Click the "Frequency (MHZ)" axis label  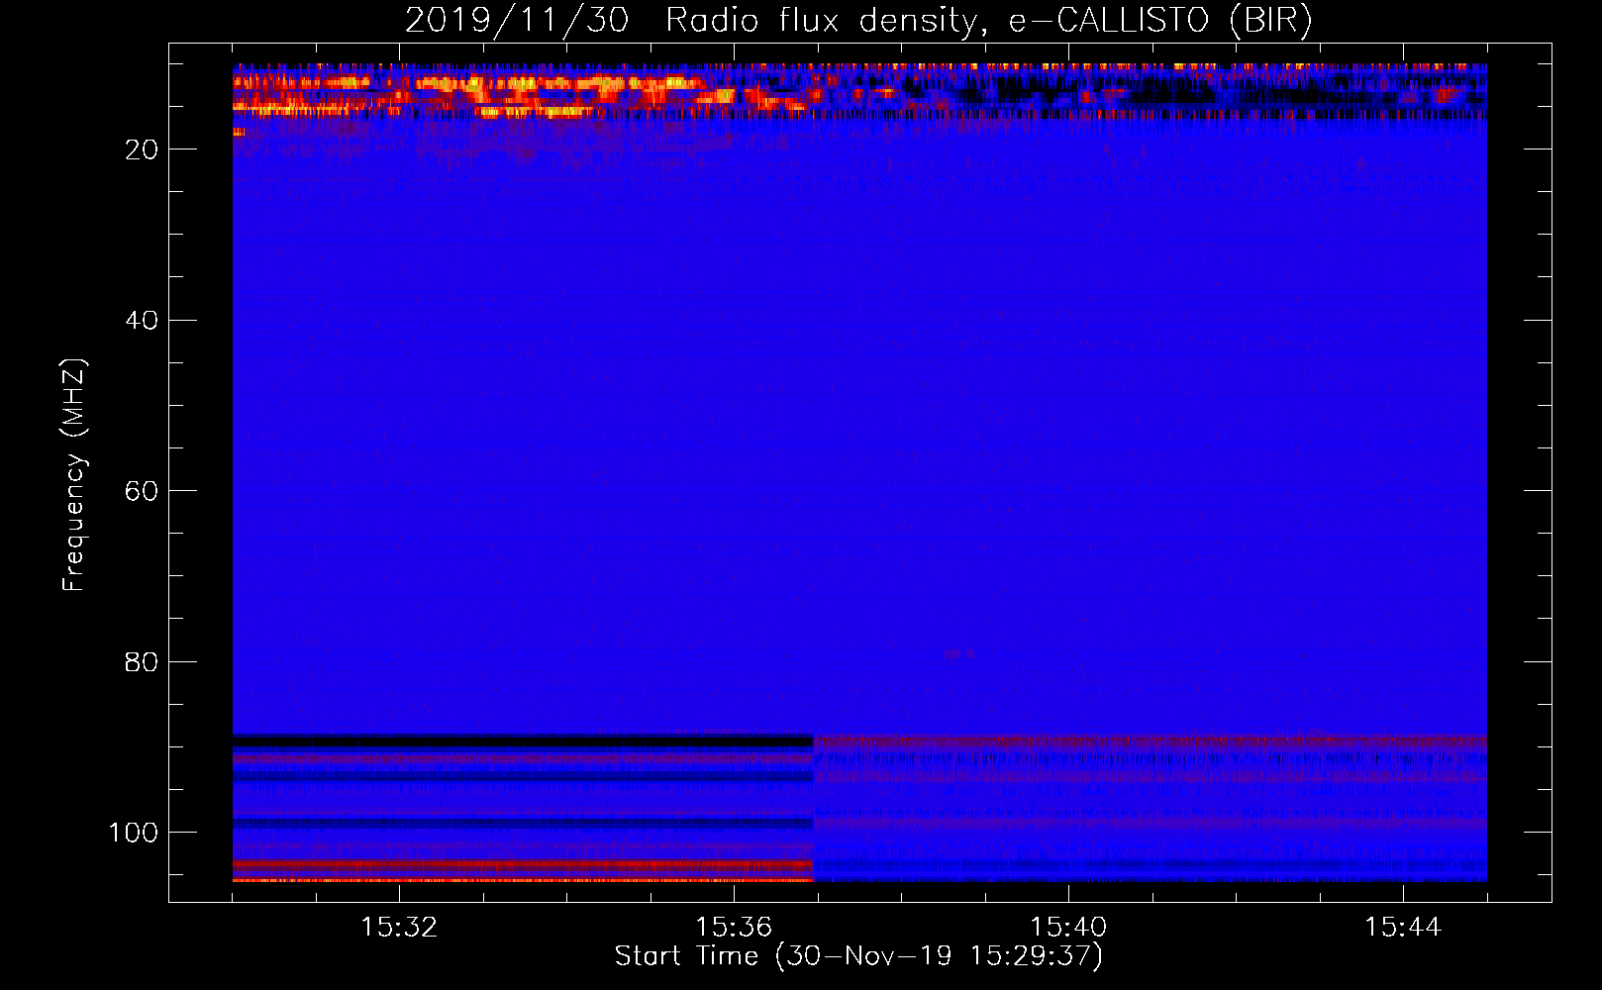coord(74,475)
